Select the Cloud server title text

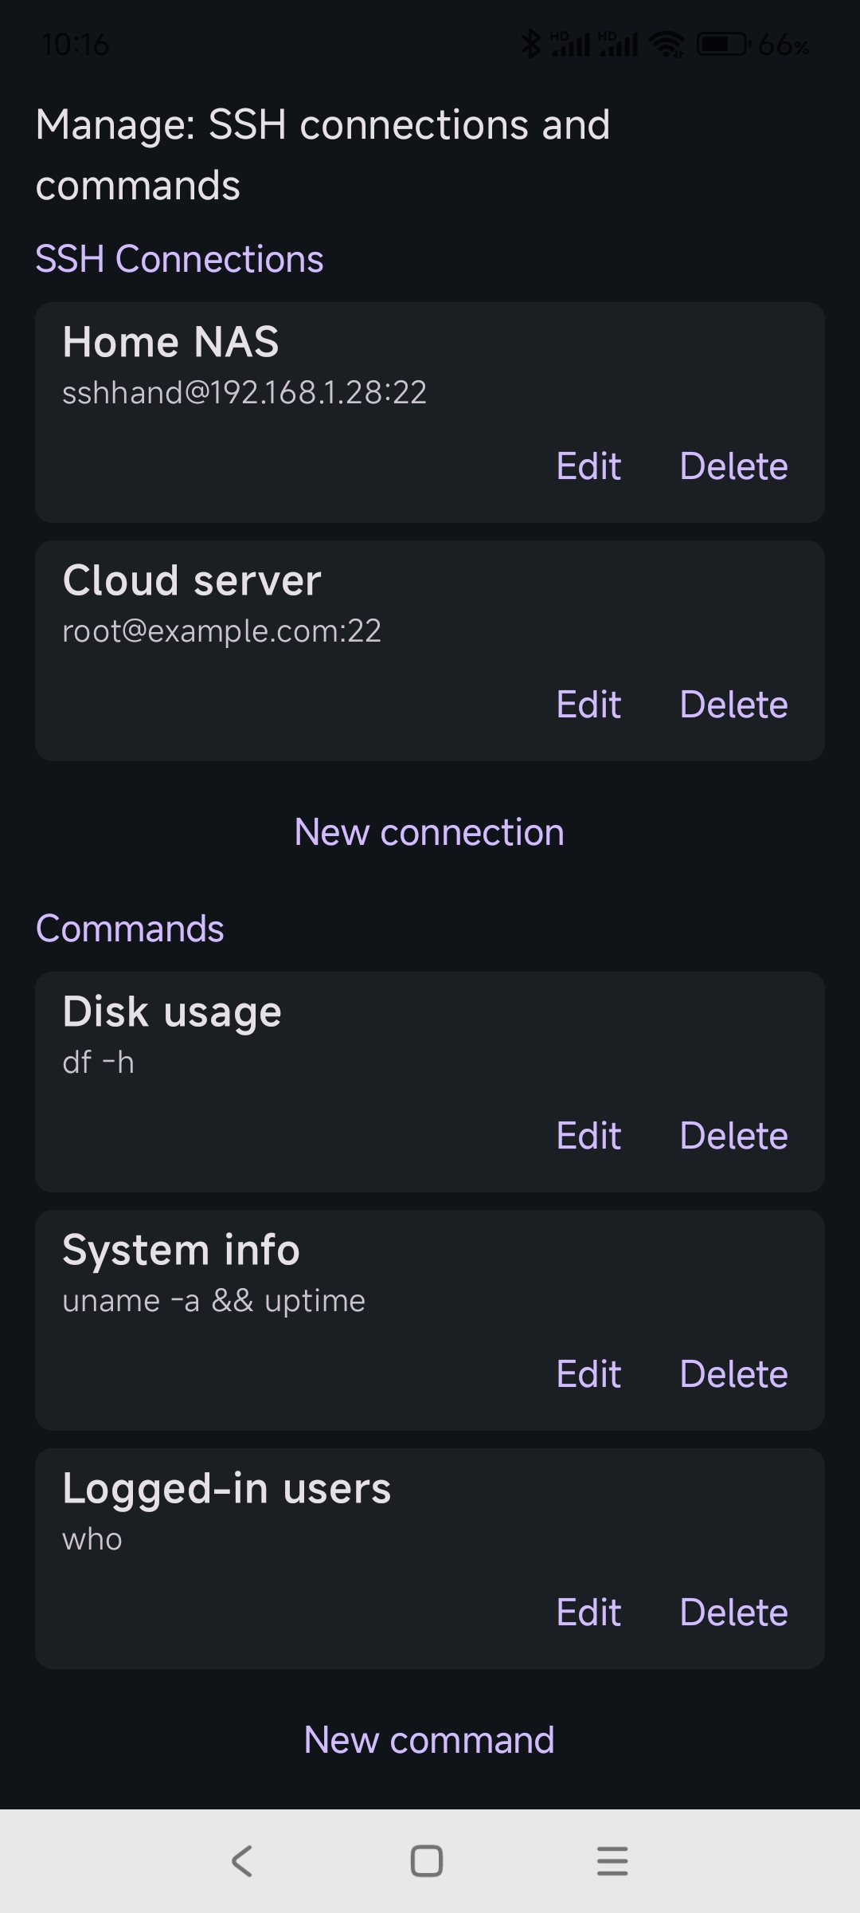coord(192,581)
